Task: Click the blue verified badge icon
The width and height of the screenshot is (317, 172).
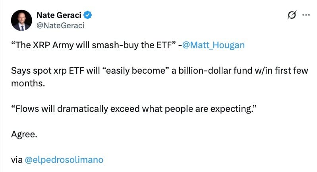Action: point(89,16)
